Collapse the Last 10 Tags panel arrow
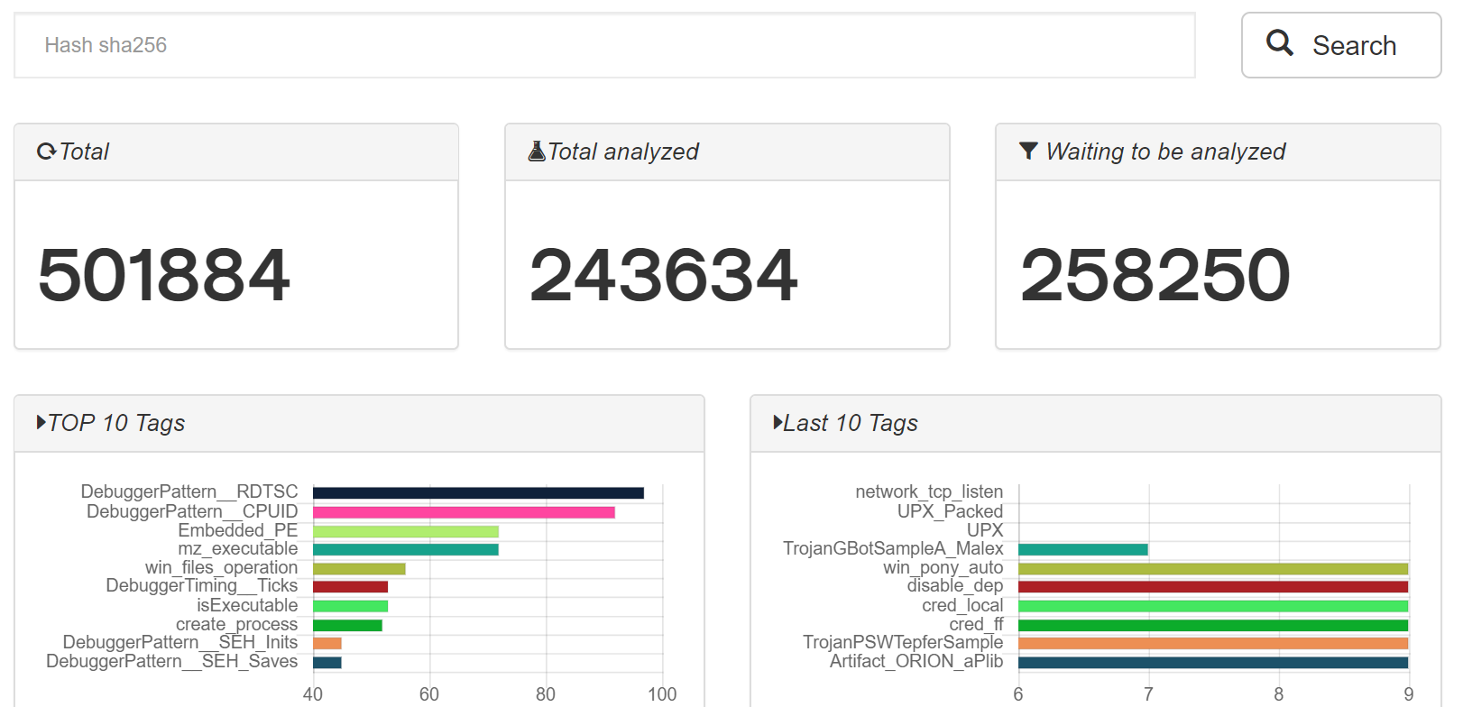 pyautogui.click(x=778, y=422)
